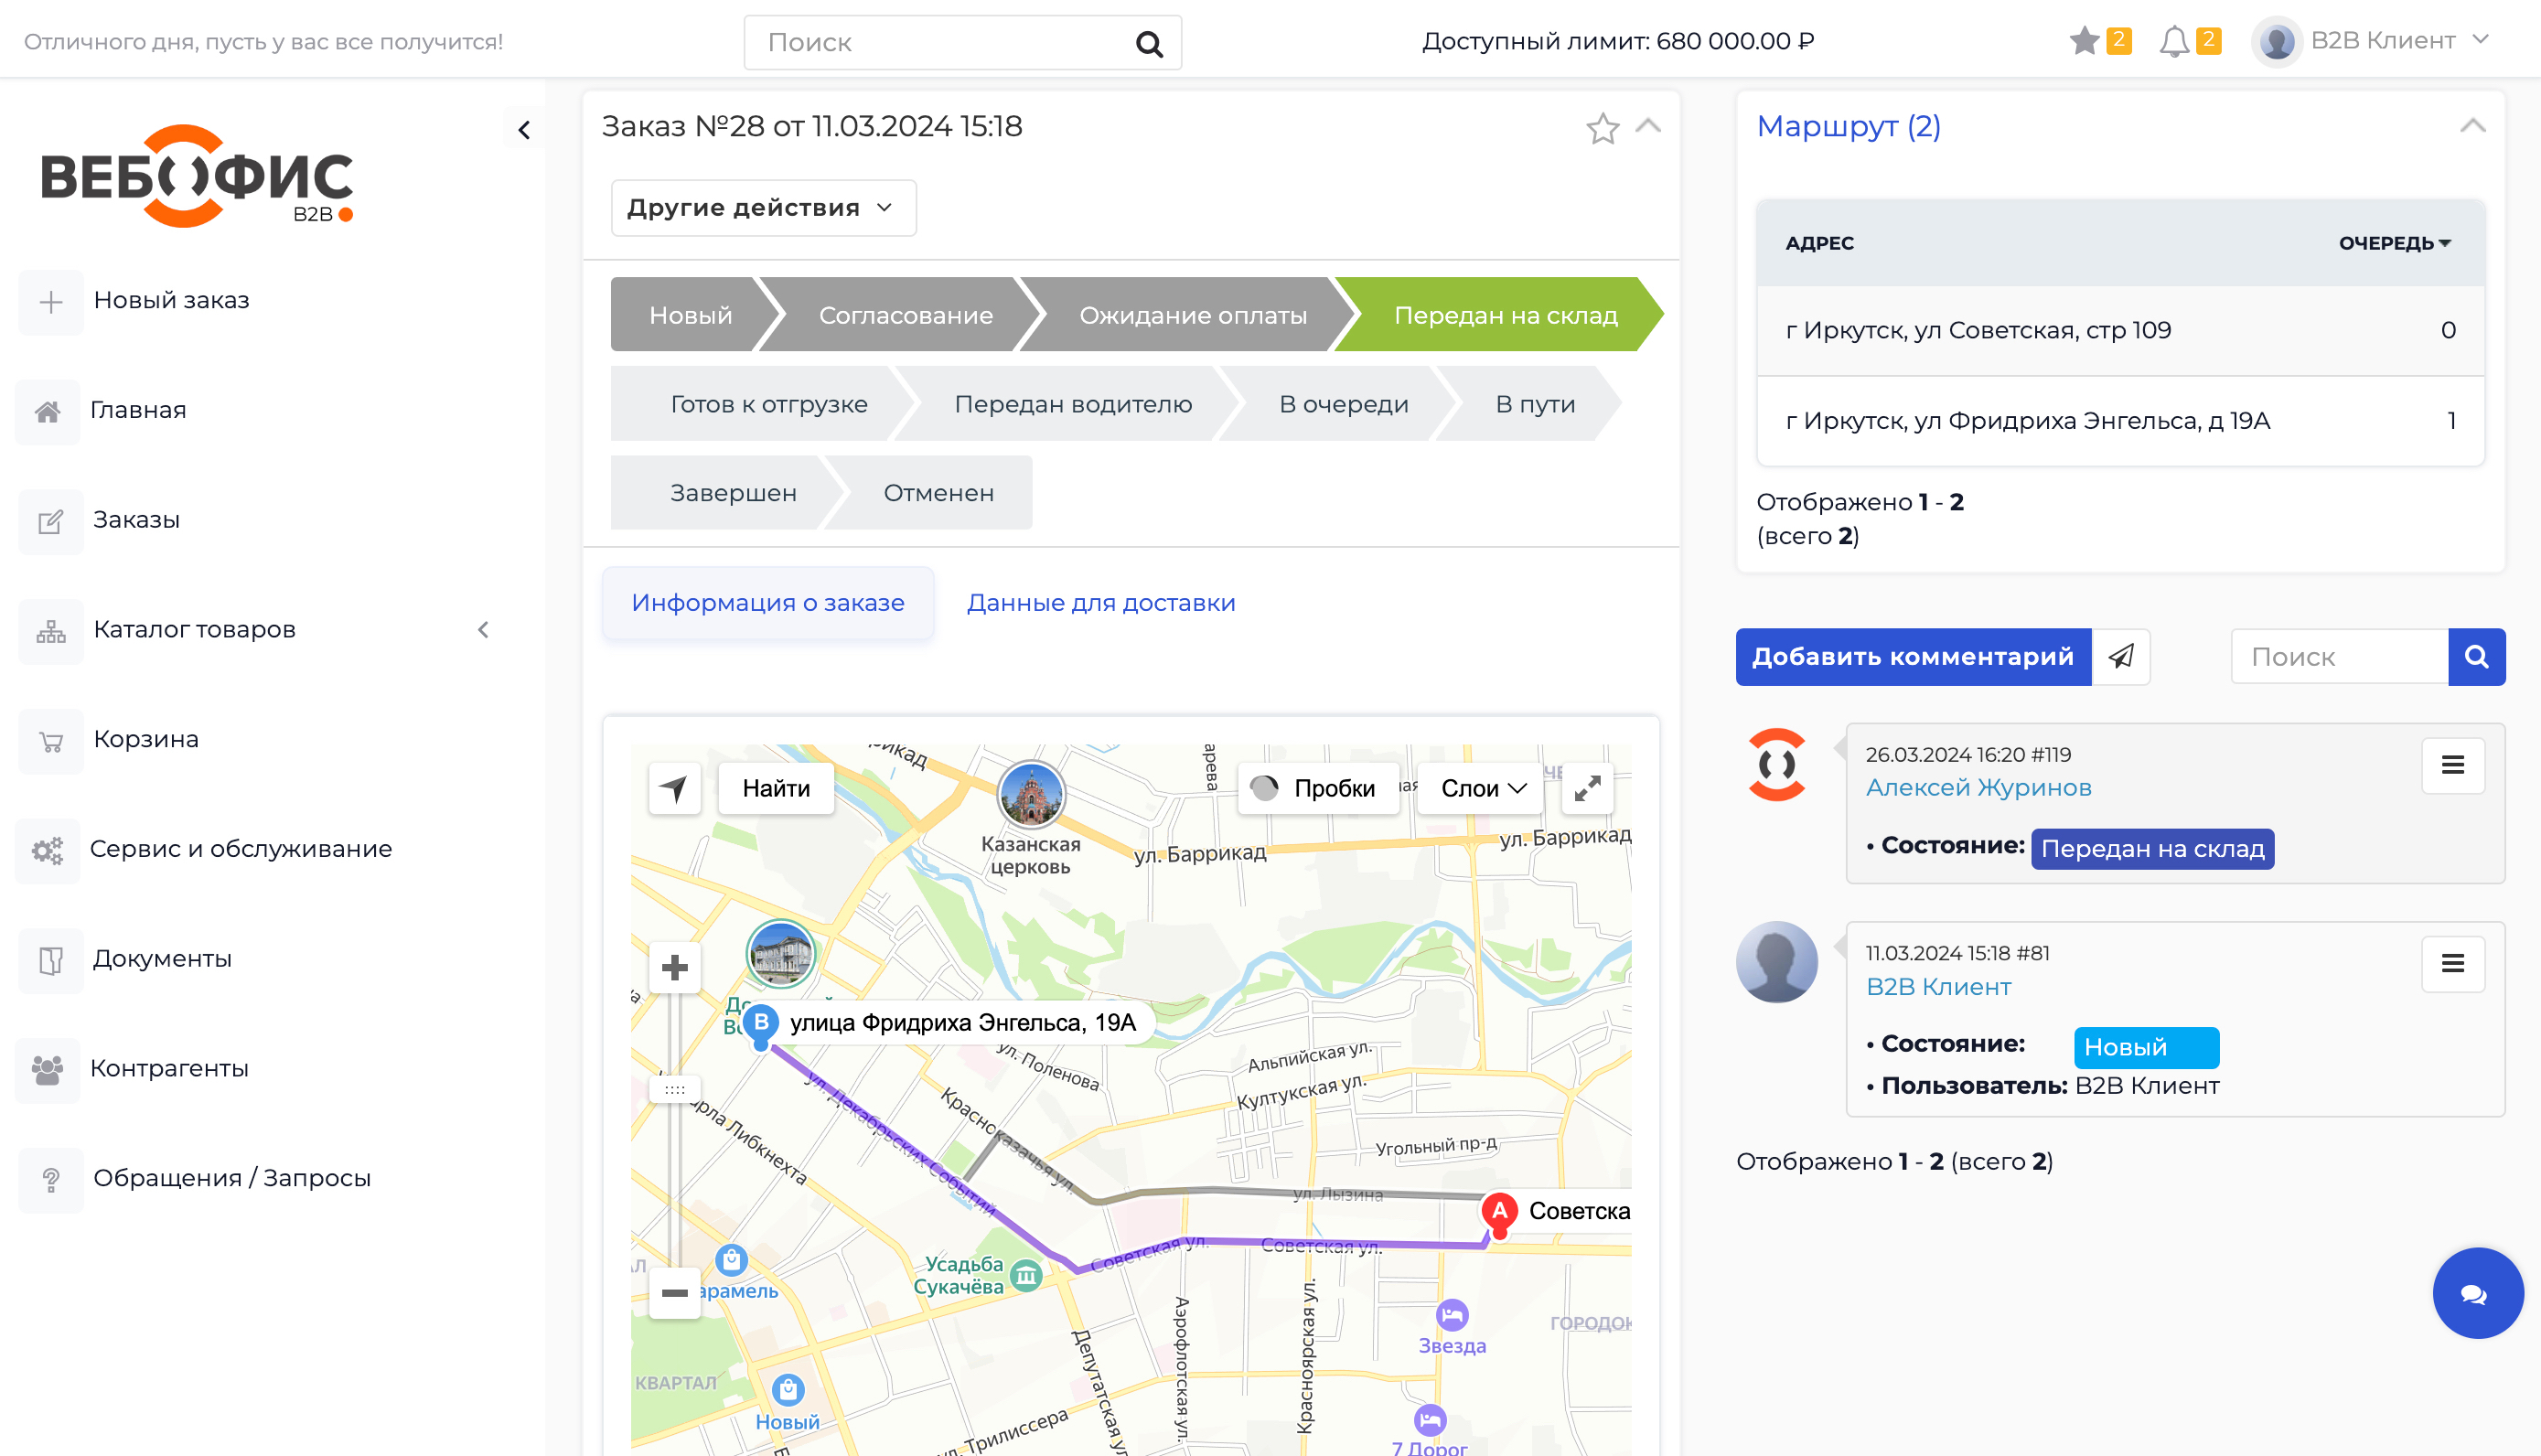The width and height of the screenshot is (2541, 1456).
Task: Open the Алексей Журинов profile link
Action: 1978,788
